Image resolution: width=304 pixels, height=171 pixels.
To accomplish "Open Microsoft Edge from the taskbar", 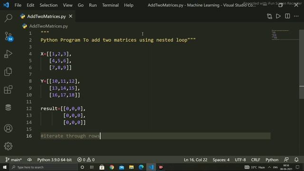I will coord(141,167).
